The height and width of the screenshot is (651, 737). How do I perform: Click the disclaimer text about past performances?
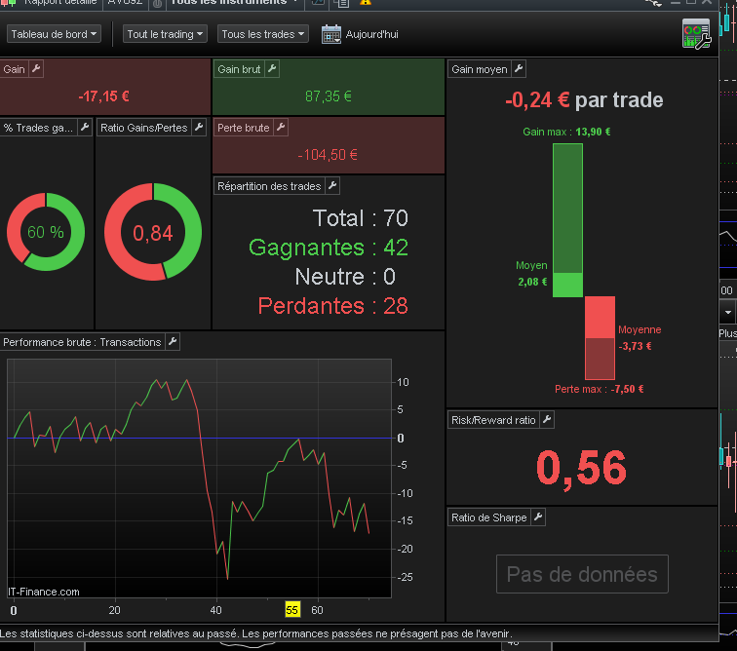256,633
